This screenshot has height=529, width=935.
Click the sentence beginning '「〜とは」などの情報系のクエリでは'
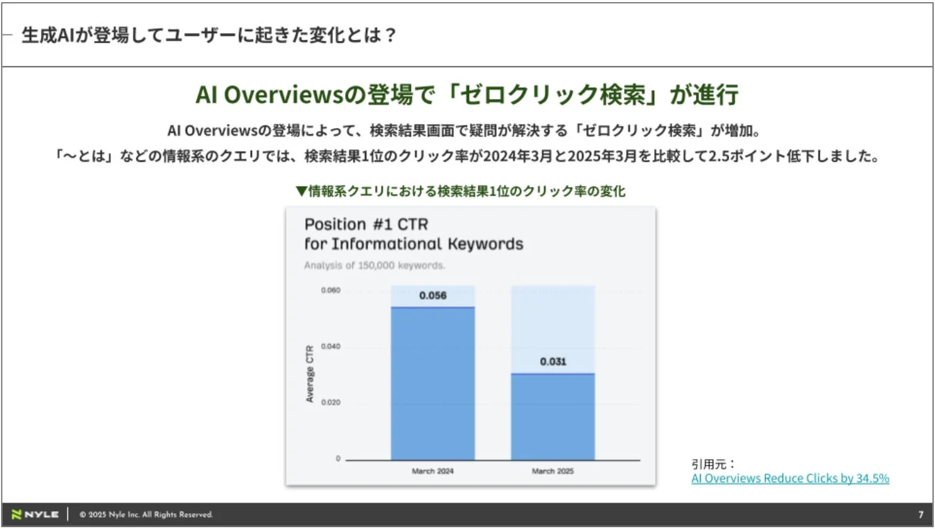point(467,156)
